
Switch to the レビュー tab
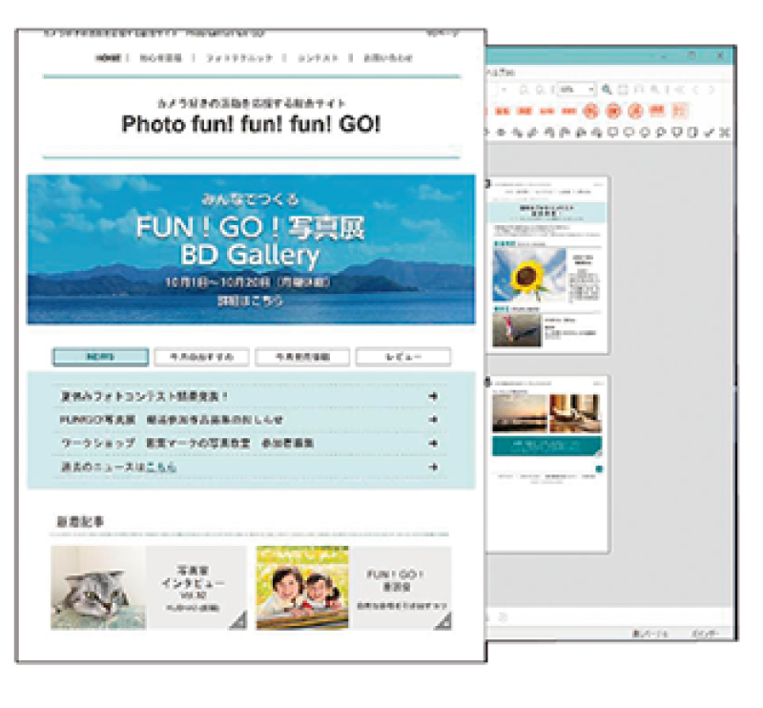[402, 357]
